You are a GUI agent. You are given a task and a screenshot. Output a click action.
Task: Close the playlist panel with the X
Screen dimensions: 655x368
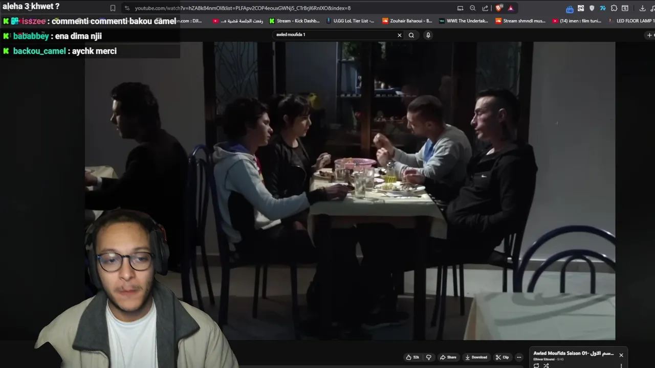(x=621, y=355)
